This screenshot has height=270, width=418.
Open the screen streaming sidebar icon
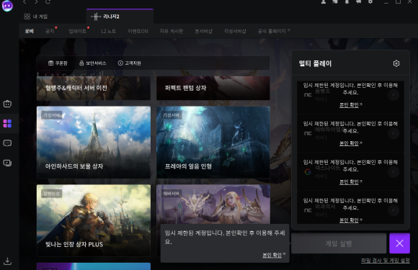coord(7,163)
